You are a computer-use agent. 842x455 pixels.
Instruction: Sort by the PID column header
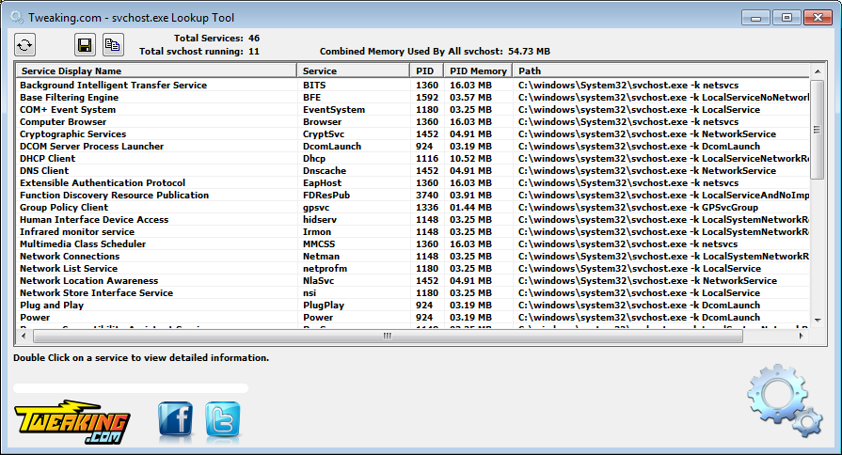[x=426, y=71]
